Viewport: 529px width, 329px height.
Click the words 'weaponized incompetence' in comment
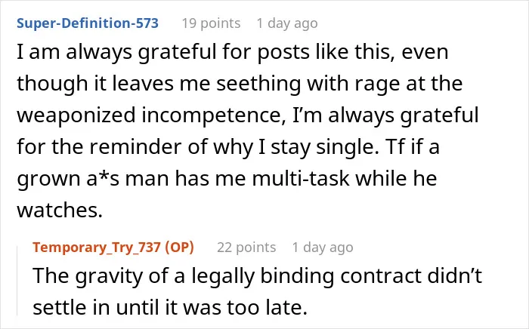pos(148,115)
